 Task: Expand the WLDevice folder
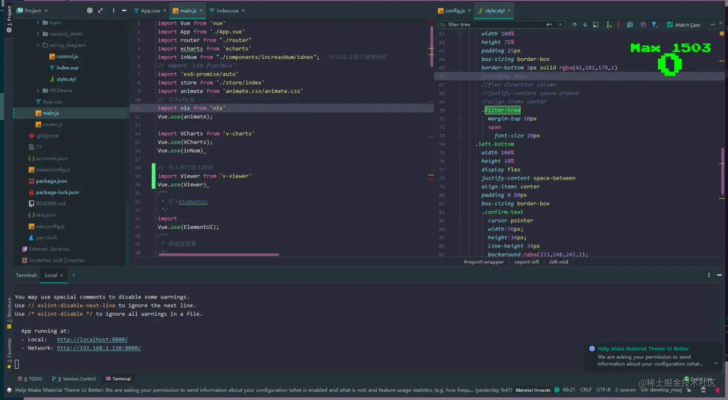click(38, 90)
